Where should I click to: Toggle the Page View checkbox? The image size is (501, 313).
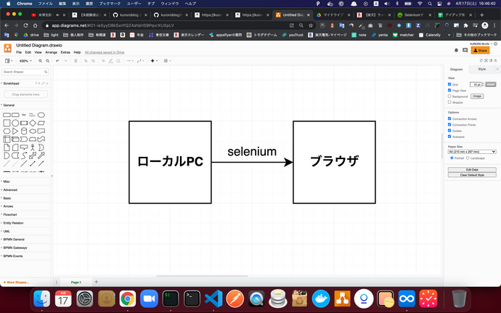[449, 90]
